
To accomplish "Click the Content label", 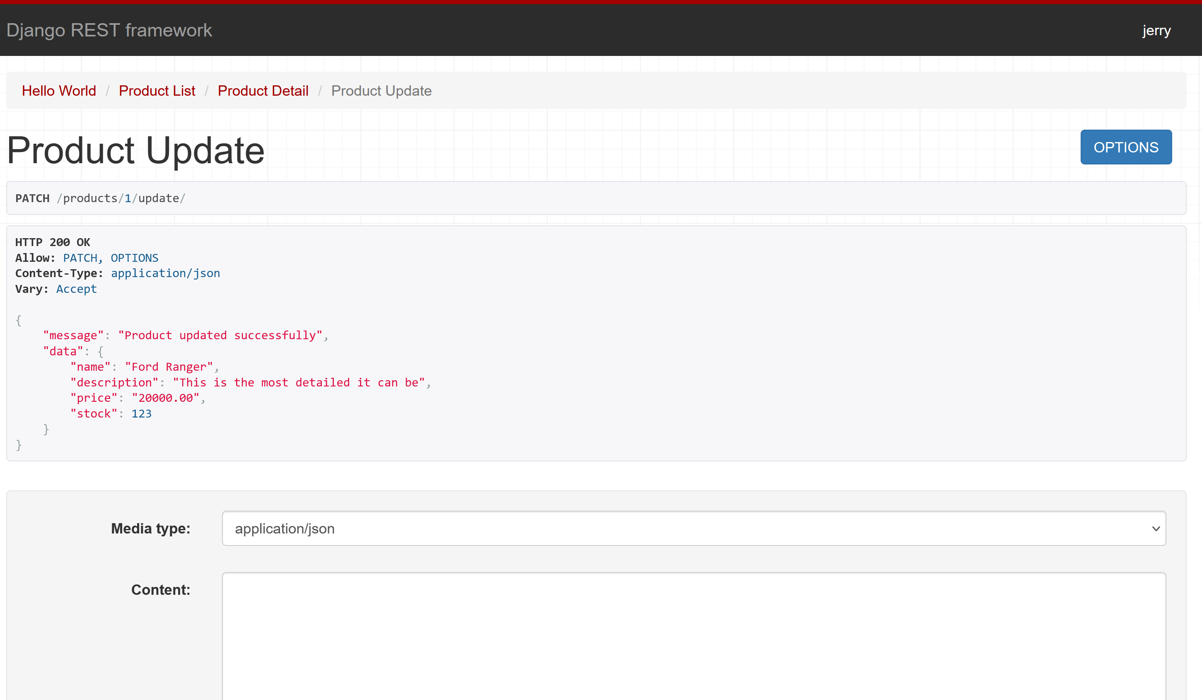I will 160,590.
